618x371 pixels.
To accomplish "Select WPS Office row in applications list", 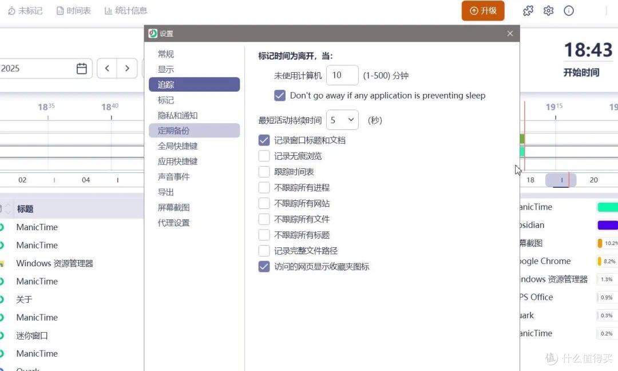I will (x=536, y=297).
